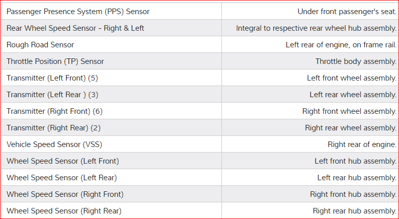
Task: Select Transmitter (Right Front) (6) row
Action: tap(54, 111)
